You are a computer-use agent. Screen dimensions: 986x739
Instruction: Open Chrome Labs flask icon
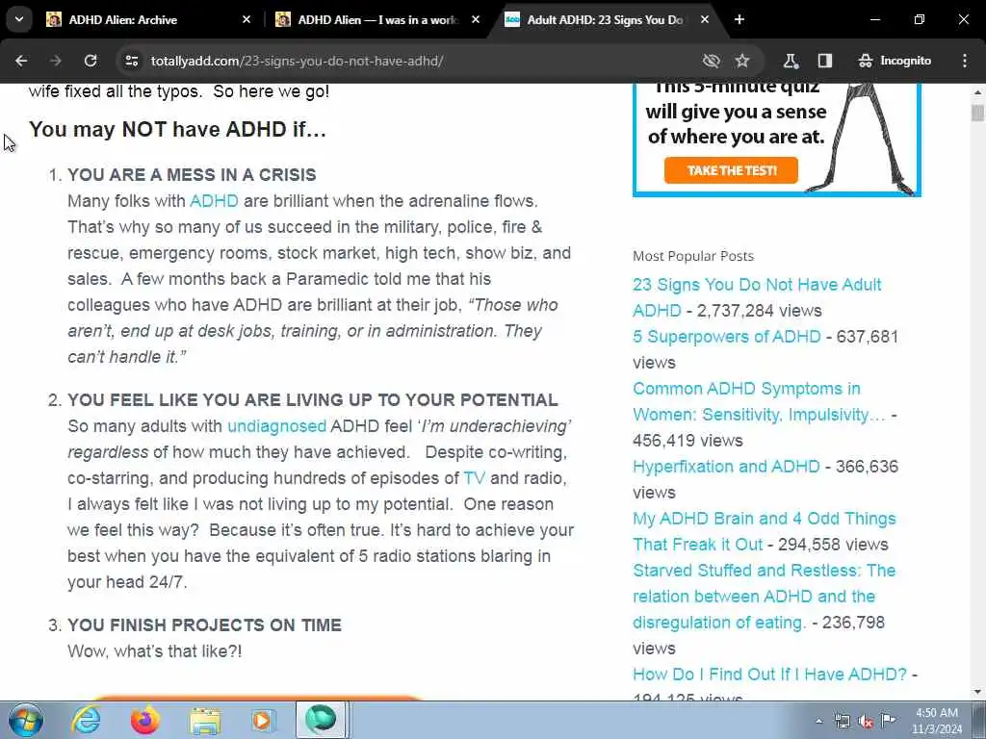791,61
